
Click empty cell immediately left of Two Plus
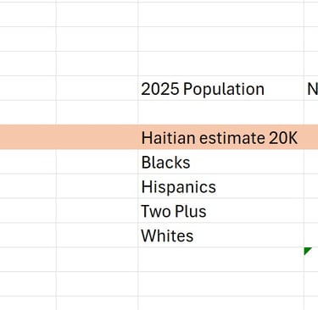coord(97,210)
